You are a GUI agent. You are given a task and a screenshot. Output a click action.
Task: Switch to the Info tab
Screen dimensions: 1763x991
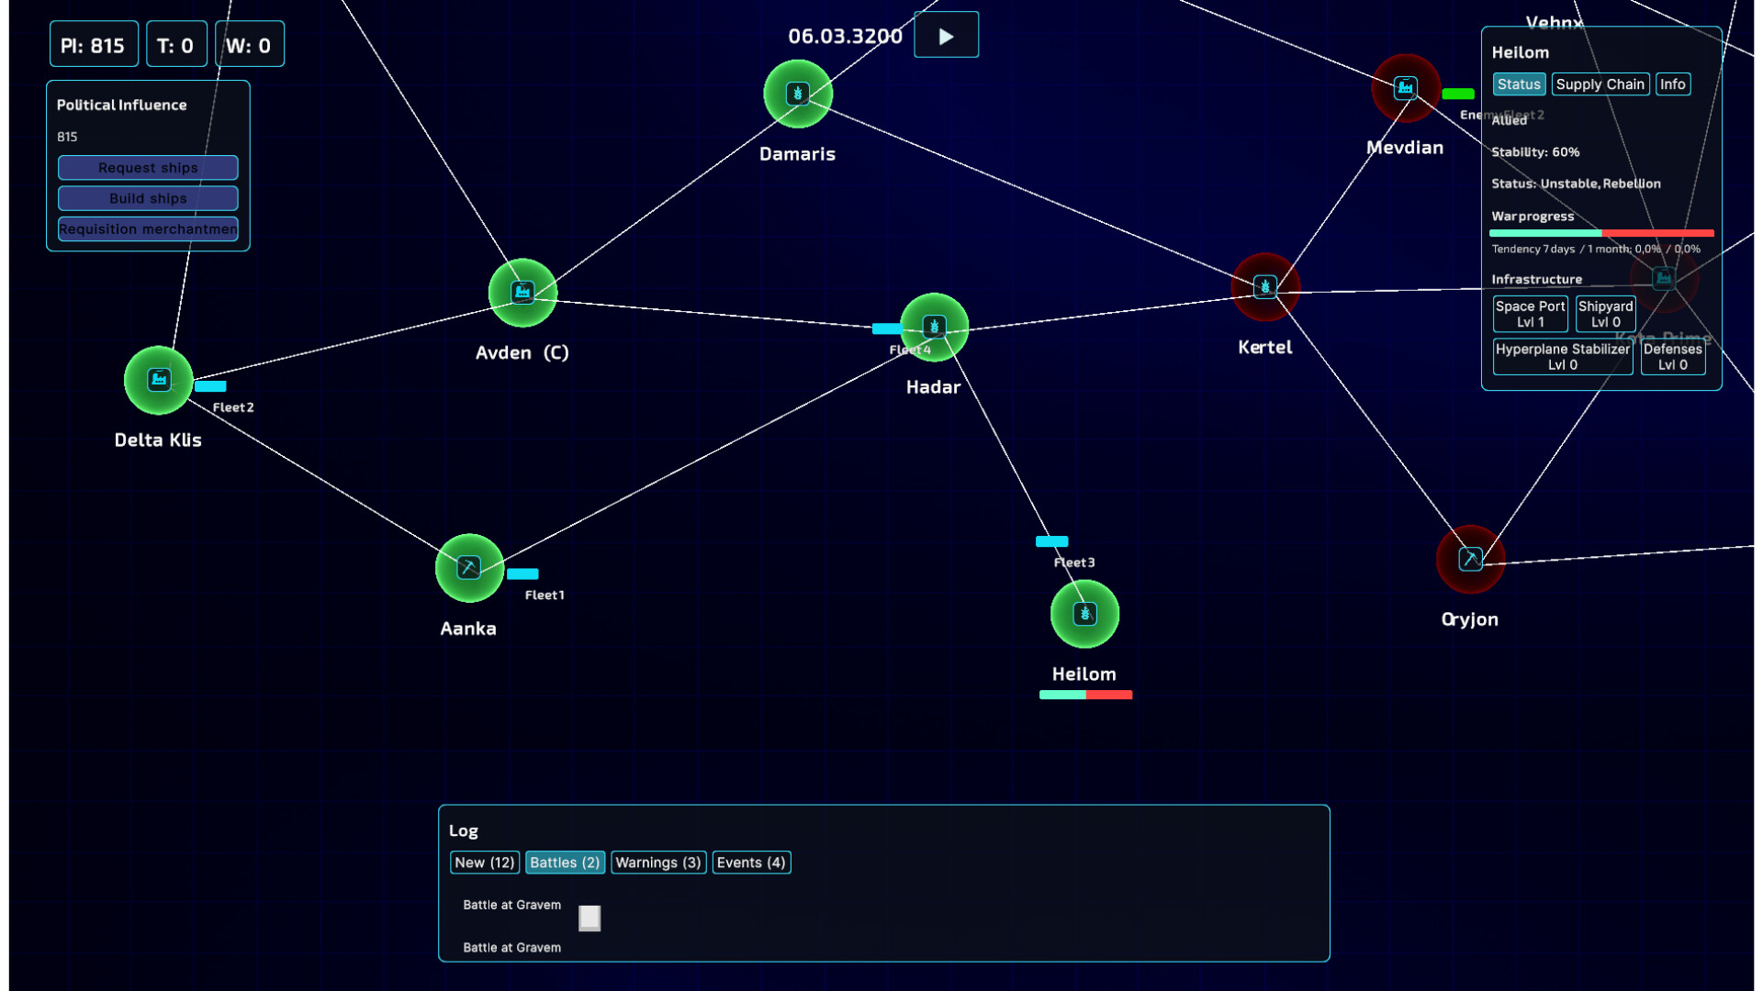pos(1672,84)
